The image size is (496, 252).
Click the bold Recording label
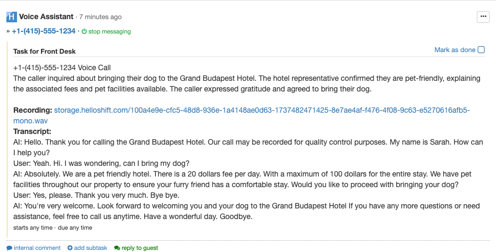click(x=32, y=111)
